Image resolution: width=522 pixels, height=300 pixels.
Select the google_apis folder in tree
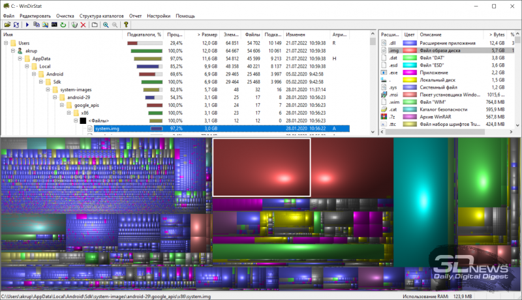click(x=86, y=105)
